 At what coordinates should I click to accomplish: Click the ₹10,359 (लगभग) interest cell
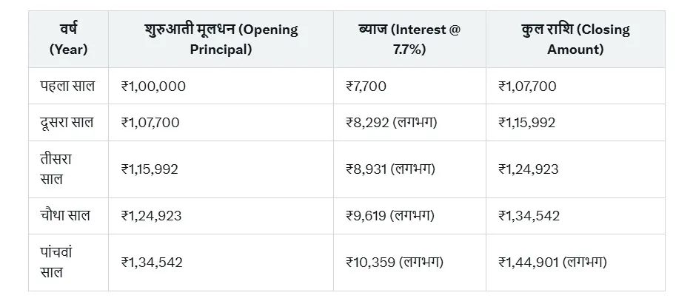pos(395,262)
